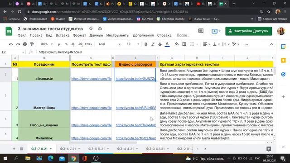Viewport: 290px width, 163px height.
Task: Increase decimal places
Action: click(80, 44)
